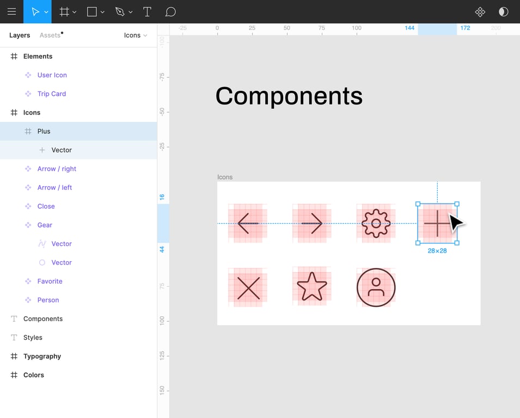
Task: Toggle the mask contrast icon
Action: pos(503,11)
